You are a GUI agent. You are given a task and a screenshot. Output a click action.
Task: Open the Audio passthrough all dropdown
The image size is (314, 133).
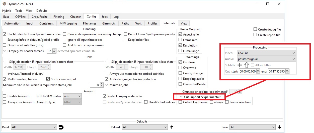(x=266, y=59)
